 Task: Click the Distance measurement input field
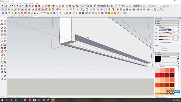coord(171,97)
